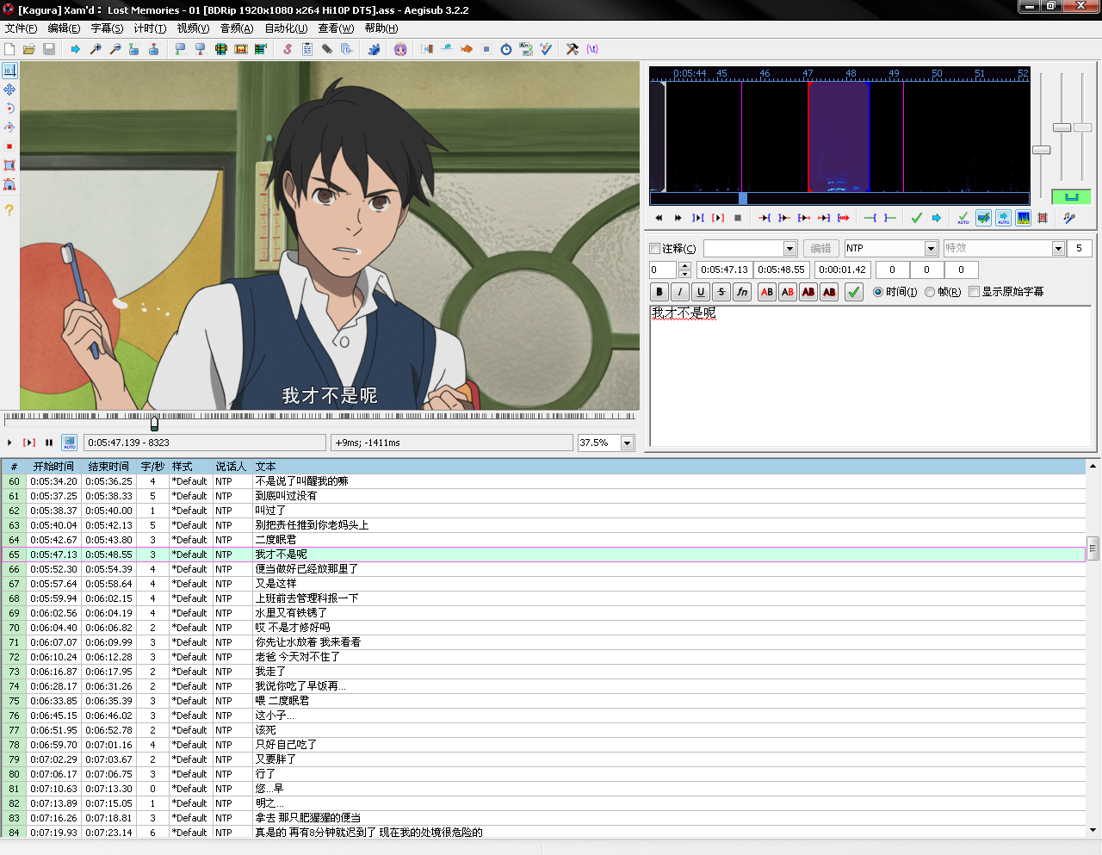This screenshot has height=855, width=1102.
Task: Open Options (hammer and wrench icon)
Action: (572, 49)
